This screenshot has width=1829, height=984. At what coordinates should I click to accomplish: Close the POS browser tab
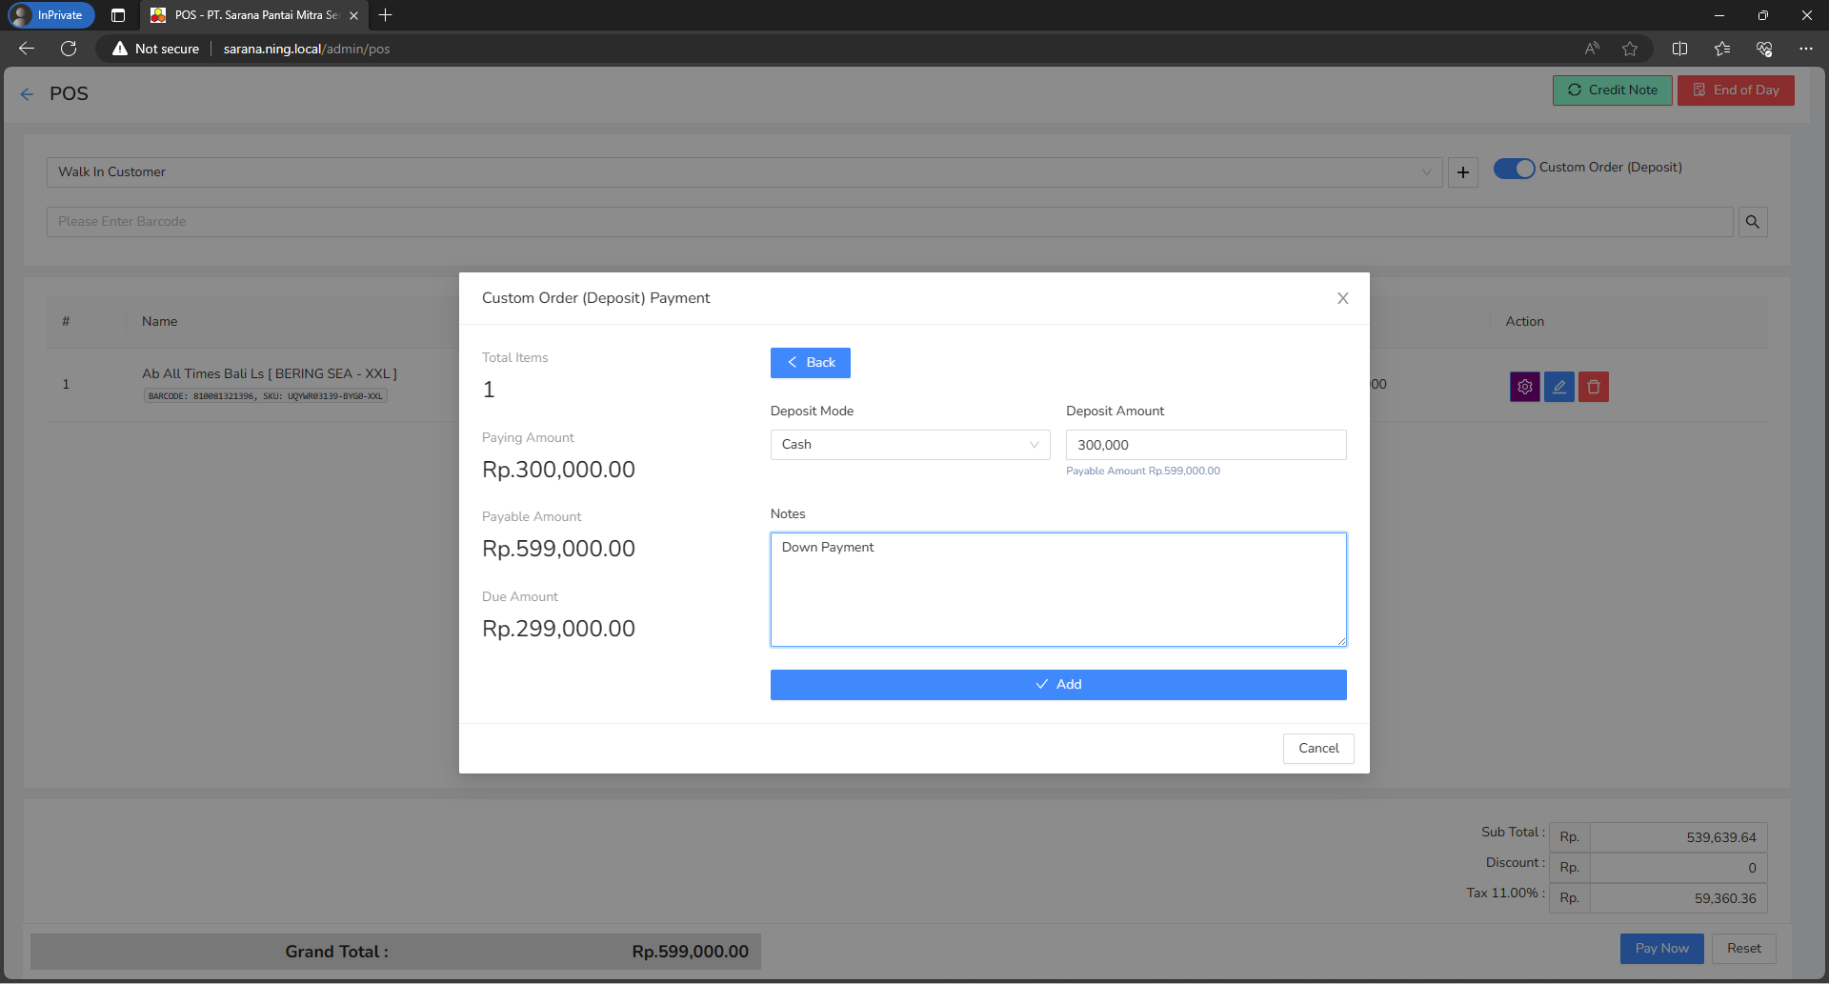(353, 15)
